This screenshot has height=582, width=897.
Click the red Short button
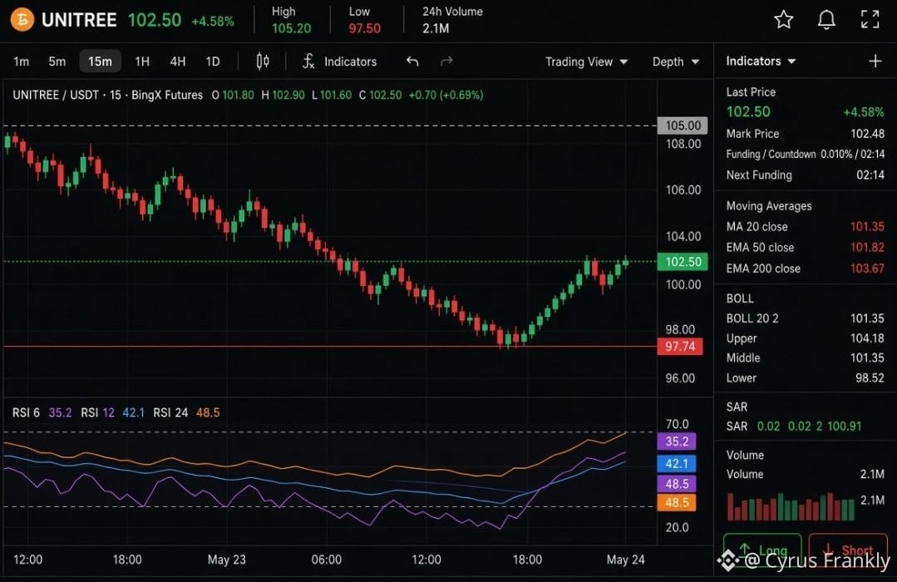(x=849, y=550)
